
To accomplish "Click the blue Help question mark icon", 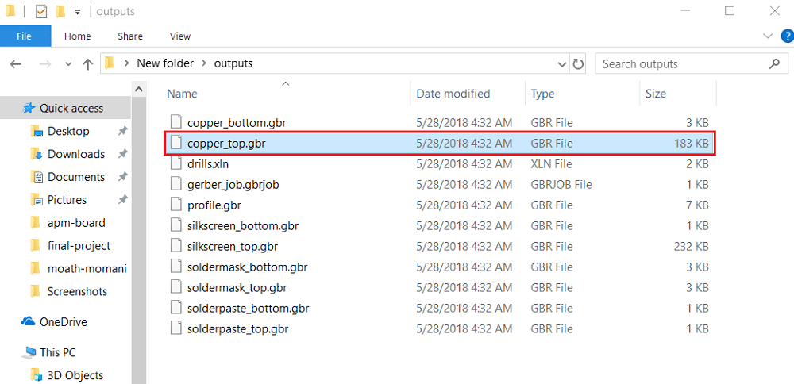I will tap(787, 36).
